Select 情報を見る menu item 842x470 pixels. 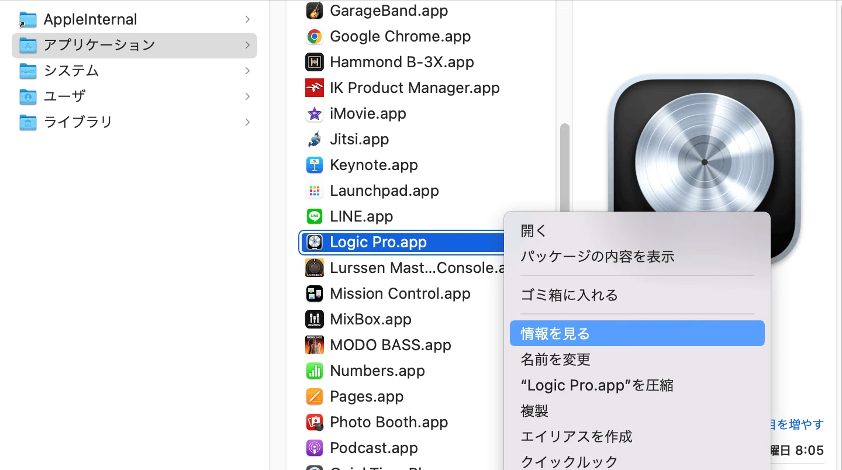(x=637, y=333)
